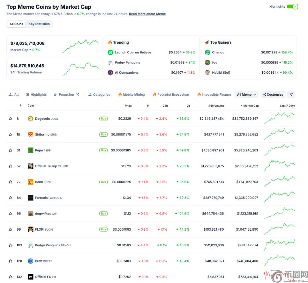
Task: Select the Polkadot Ecosystem tab
Action: click(171, 95)
